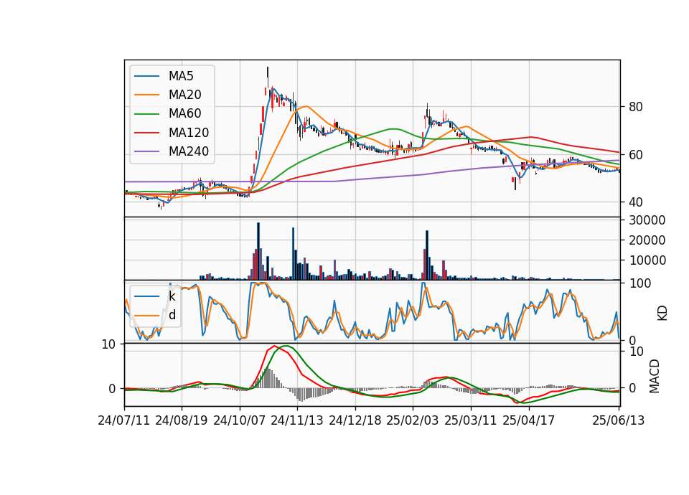This screenshot has height=495, width=689.
Task: Click the MACD axis title
Action: [655, 376]
